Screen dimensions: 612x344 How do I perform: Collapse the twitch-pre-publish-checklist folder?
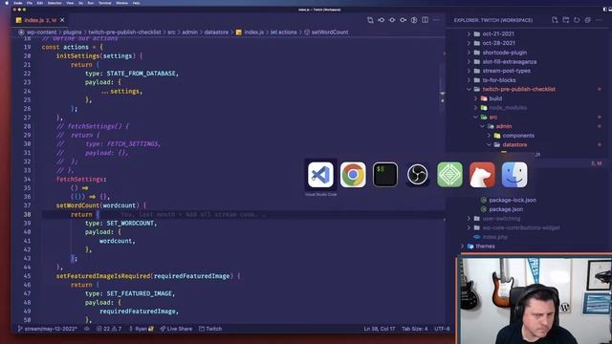point(518,89)
